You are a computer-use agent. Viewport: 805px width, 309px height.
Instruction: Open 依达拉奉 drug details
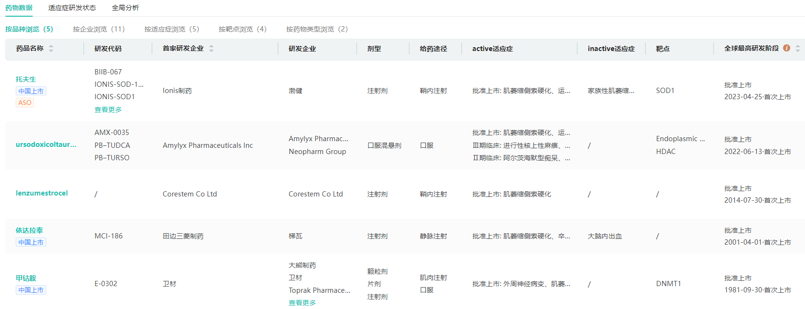(29, 230)
